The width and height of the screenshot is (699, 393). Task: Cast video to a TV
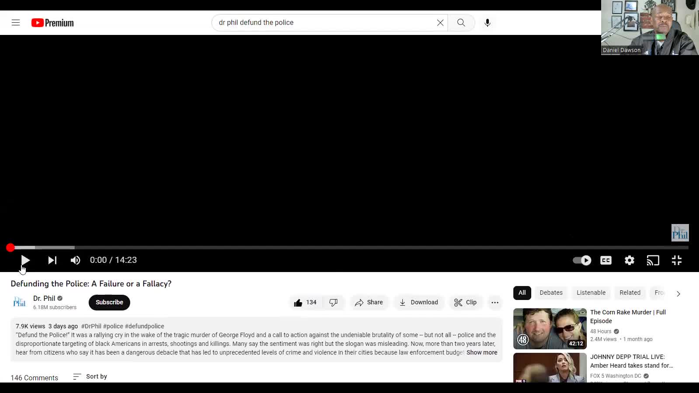click(653, 260)
